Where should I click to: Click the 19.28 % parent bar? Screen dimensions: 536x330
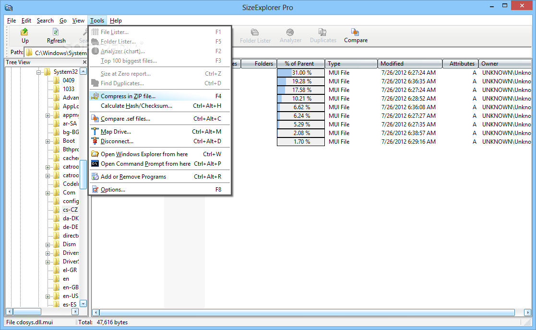point(301,81)
